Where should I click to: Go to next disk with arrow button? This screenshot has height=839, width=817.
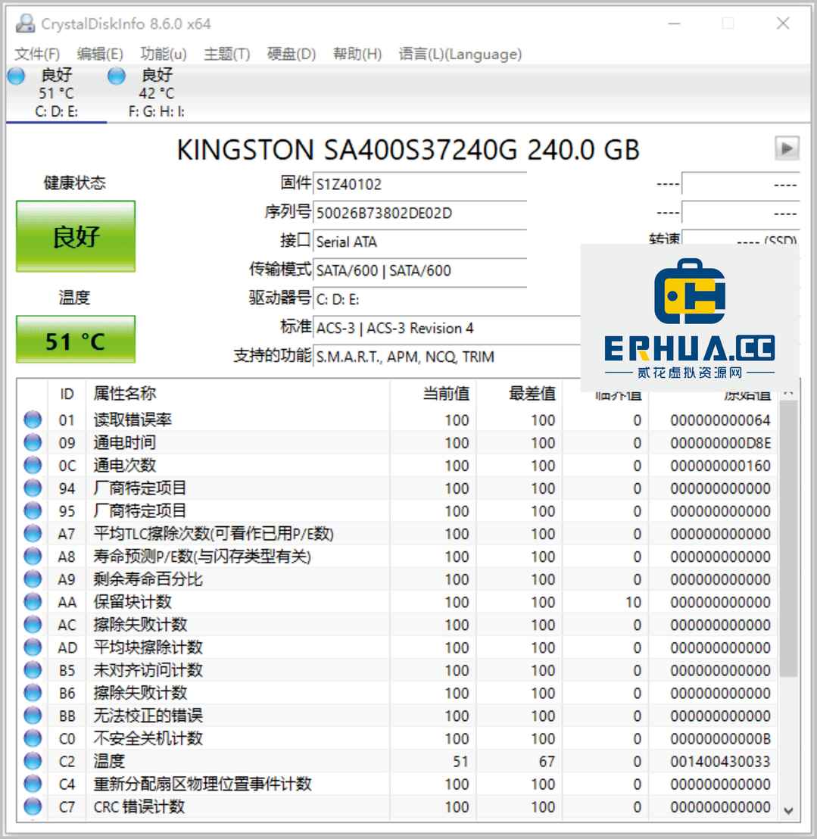(x=787, y=148)
